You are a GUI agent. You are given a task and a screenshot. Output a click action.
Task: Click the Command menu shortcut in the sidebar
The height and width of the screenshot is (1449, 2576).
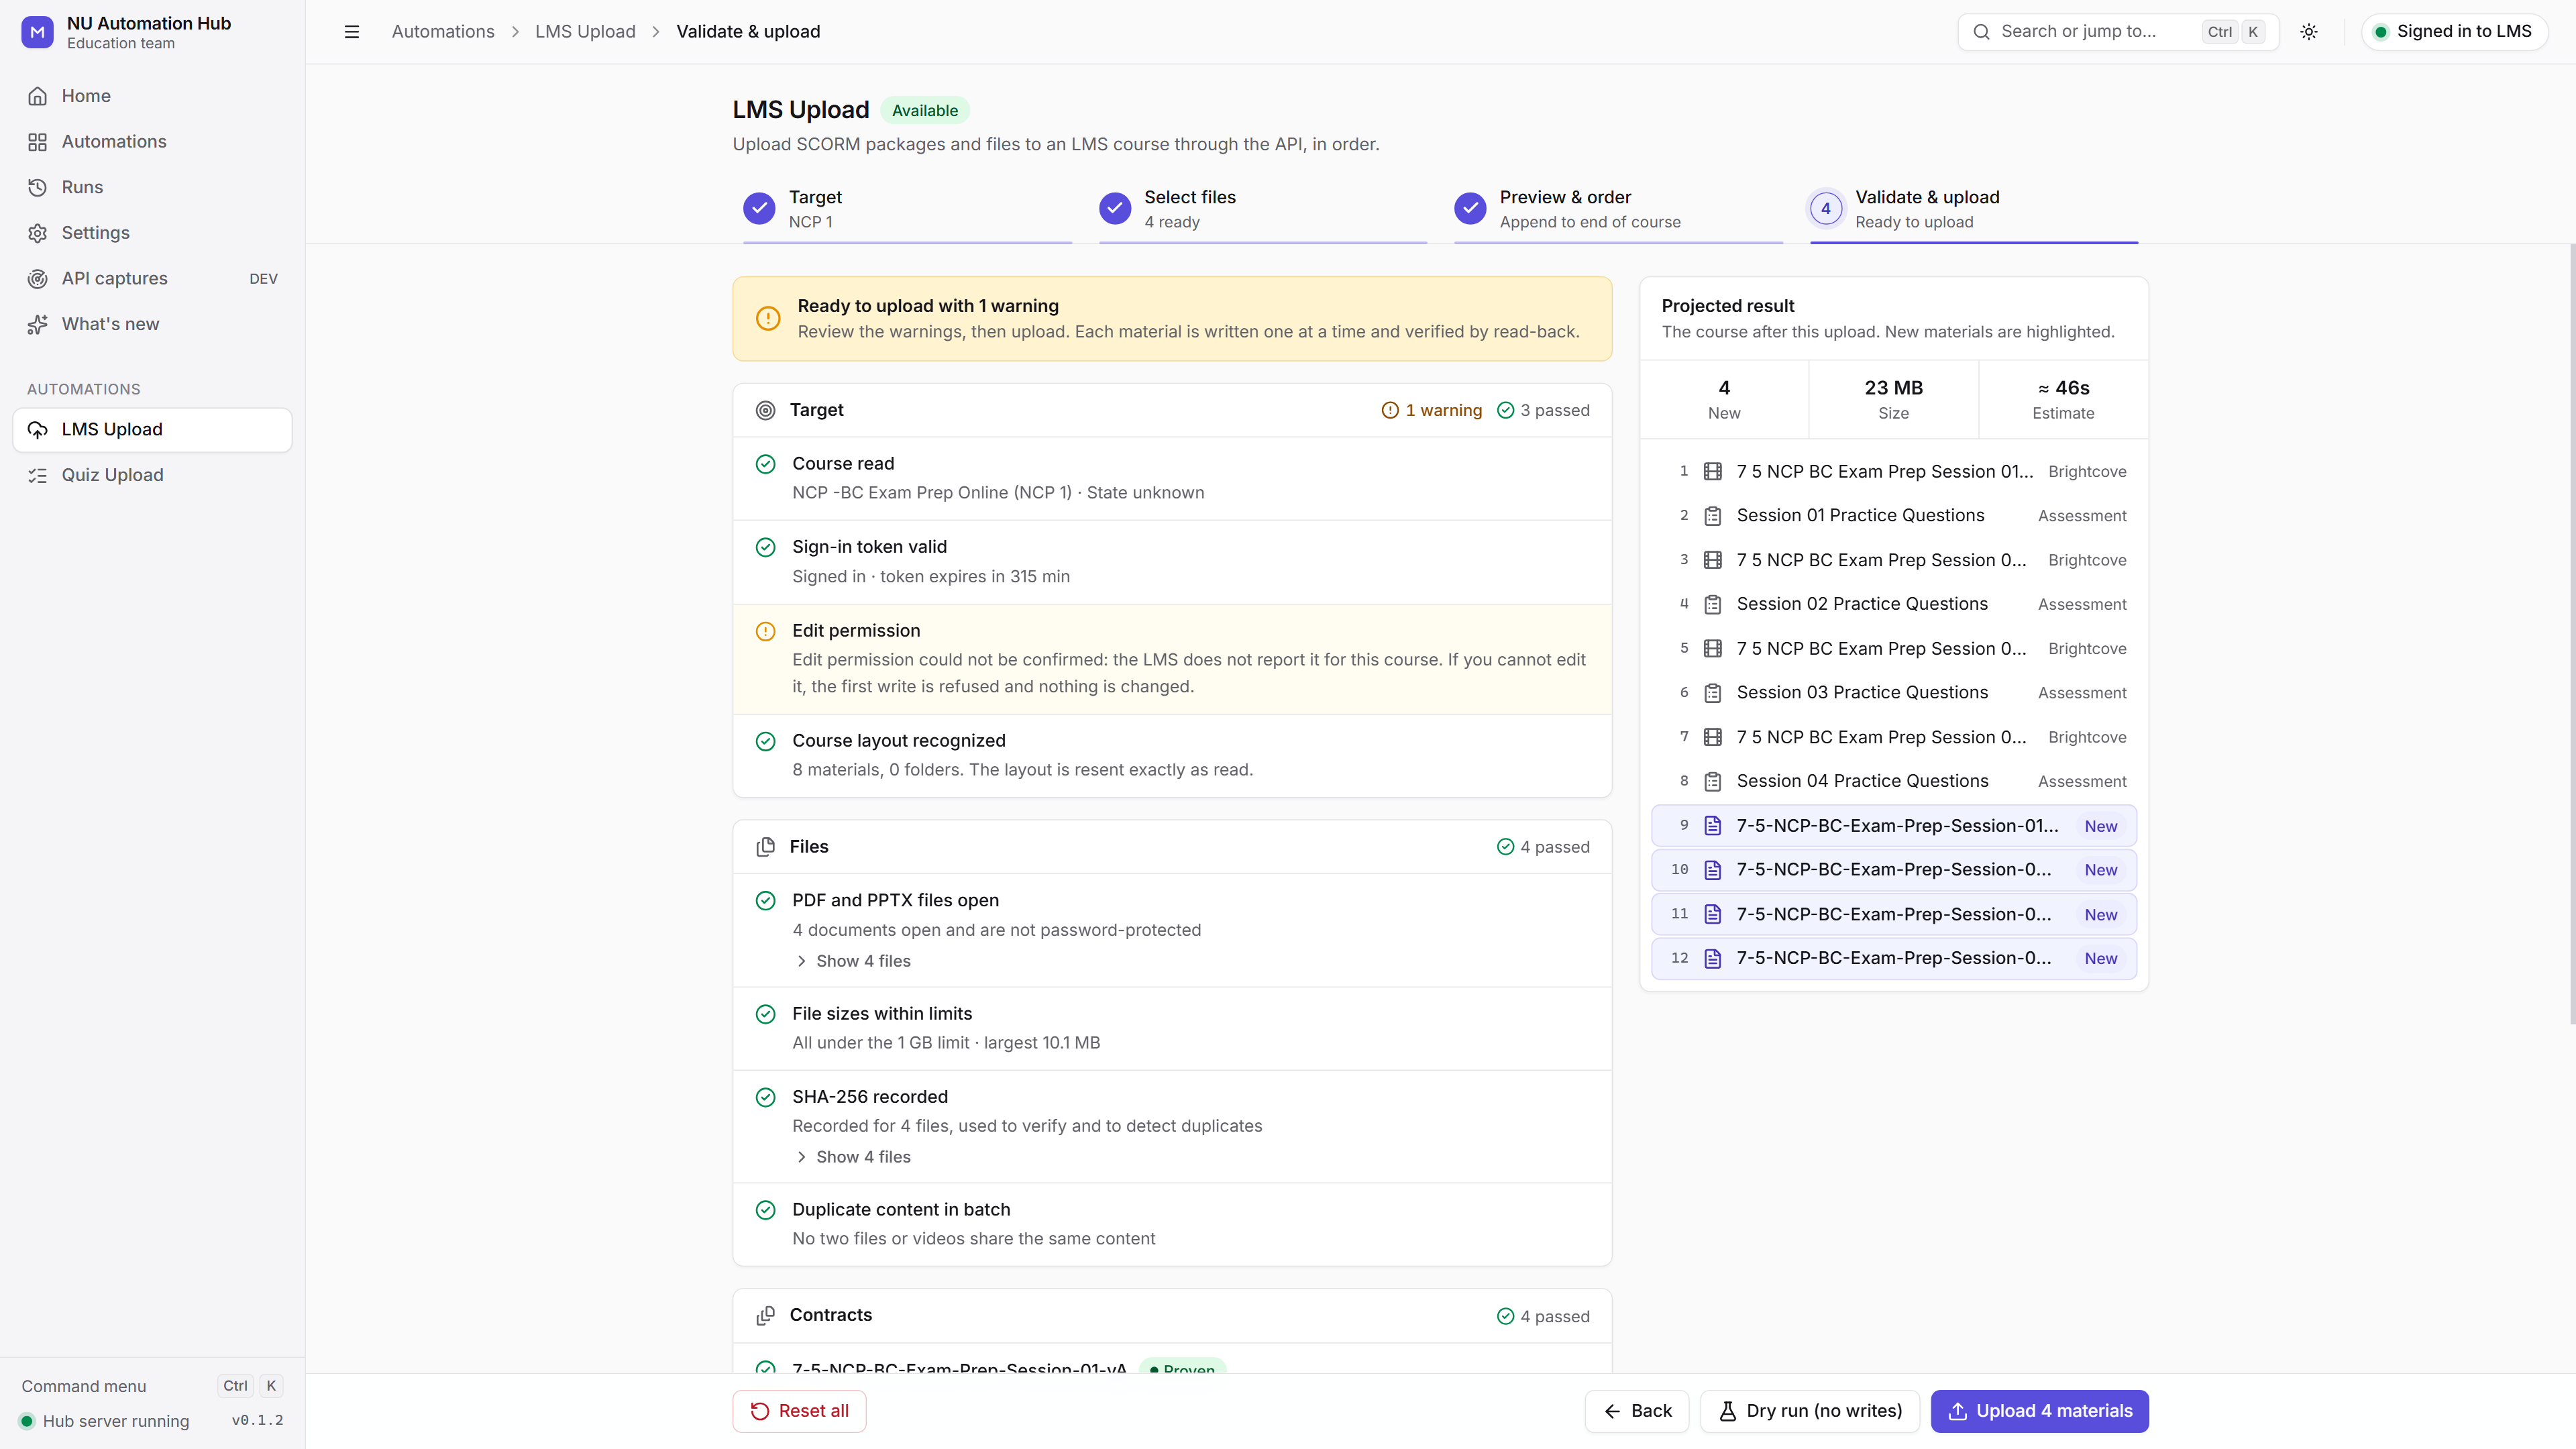click(152, 1386)
